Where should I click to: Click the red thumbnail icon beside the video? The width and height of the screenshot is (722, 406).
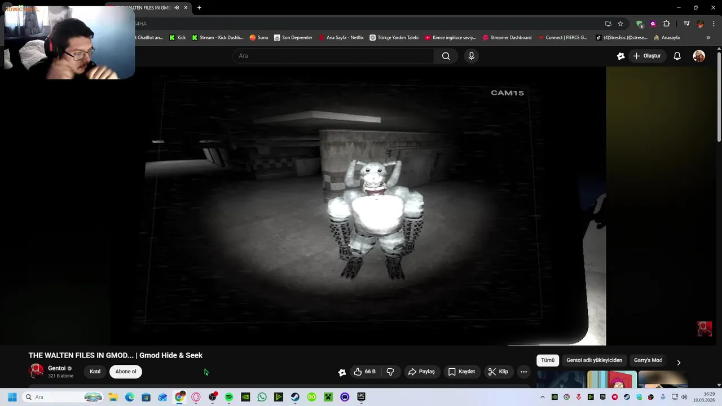coord(705,329)
